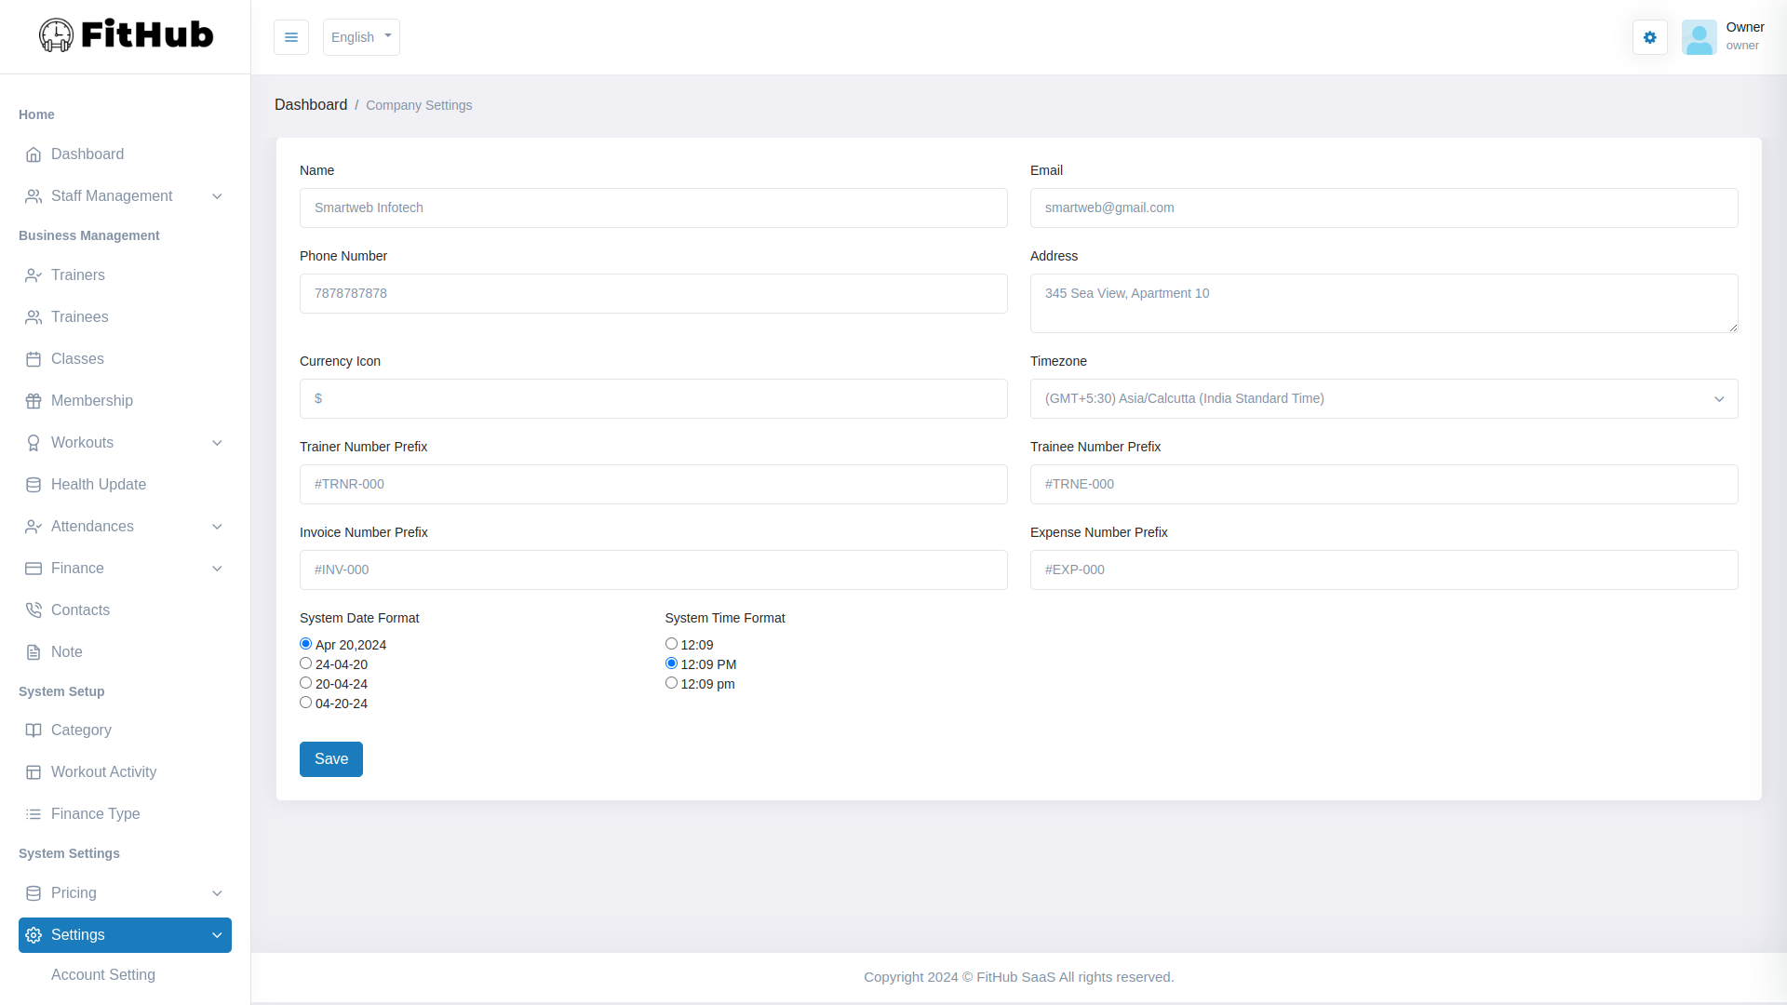Open Health Update menu item
Viewport: 1787px width, 1005px height.
click(99, 485)
